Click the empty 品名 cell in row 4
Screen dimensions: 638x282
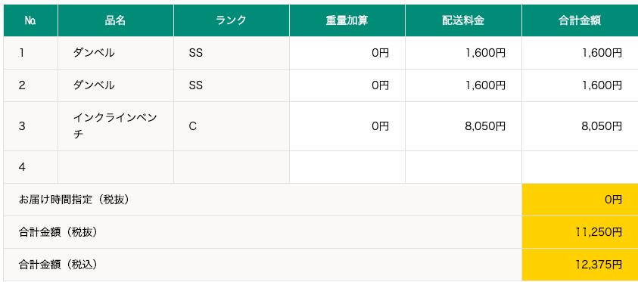pos(116,167)
